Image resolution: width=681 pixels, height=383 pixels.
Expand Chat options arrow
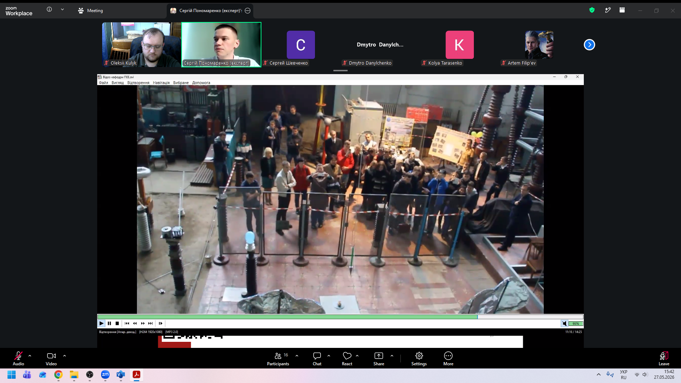pyautogui.click(x=329, y=356)
